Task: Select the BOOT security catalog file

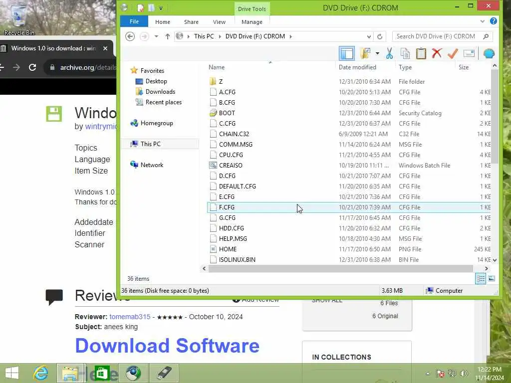Action: click(227, 113)
